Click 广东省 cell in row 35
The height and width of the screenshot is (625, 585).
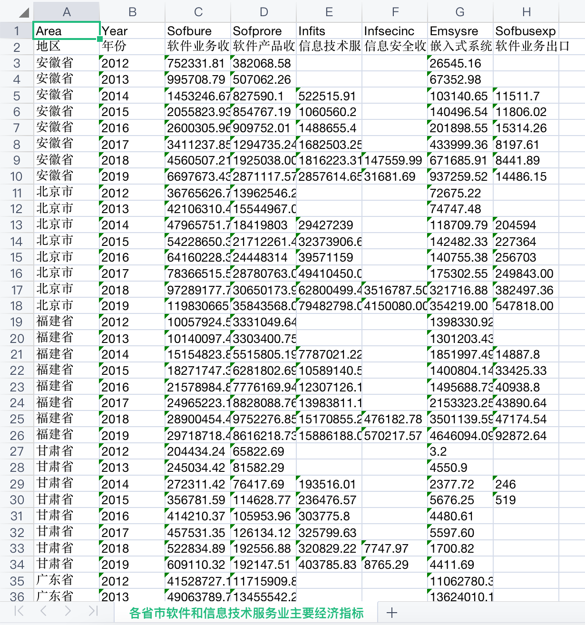click(x=67, y=581)
